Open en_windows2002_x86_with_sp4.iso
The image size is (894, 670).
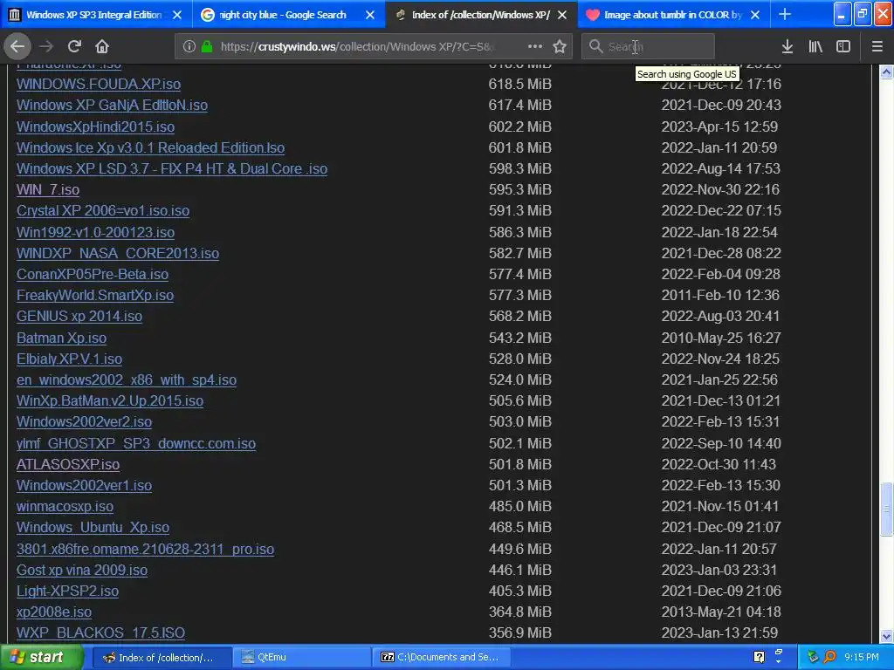(127, 380)
